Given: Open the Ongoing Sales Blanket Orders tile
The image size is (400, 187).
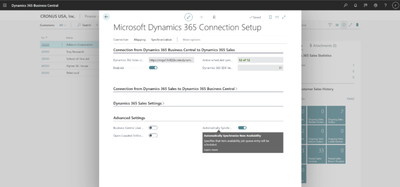Looking at the screenshot, I should tap(316, 115).
